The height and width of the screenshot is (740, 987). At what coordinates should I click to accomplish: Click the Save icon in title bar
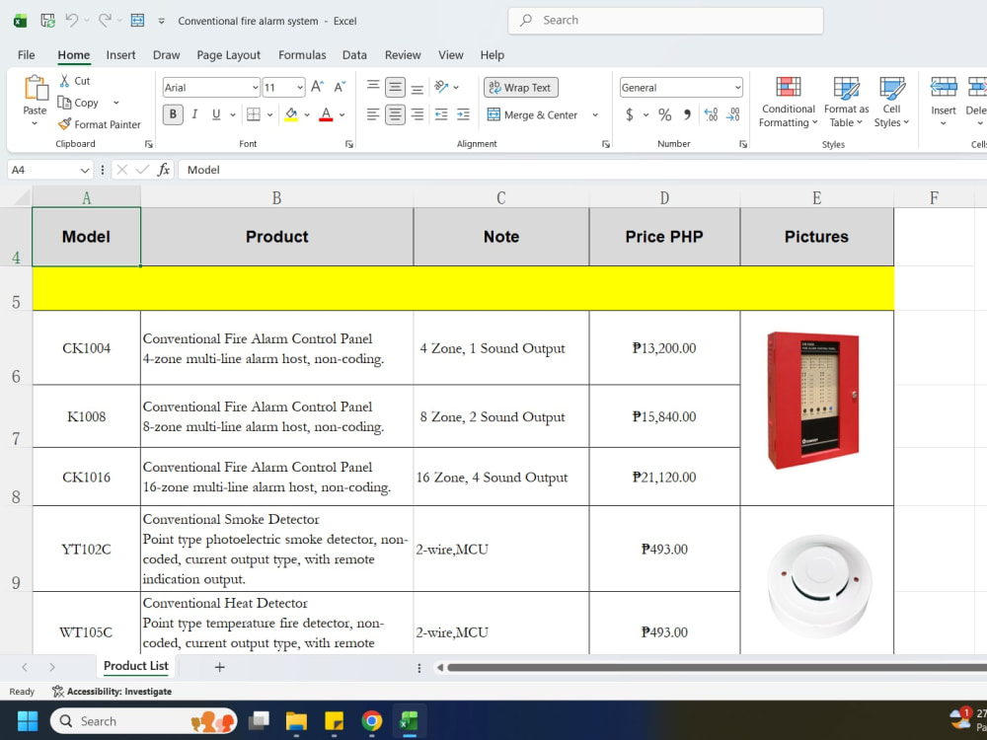(x=47, y=20)
